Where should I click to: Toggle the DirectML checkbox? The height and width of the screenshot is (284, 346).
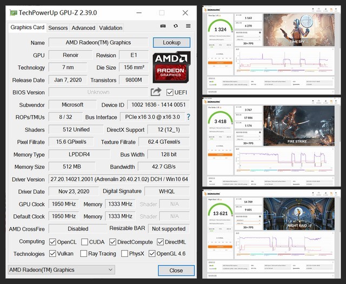(160, 242)
